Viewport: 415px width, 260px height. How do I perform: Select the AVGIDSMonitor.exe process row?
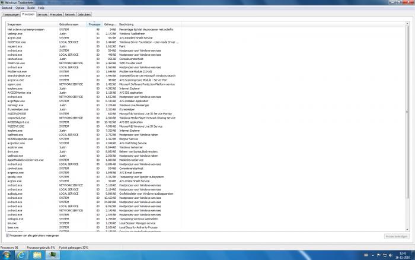coord(94,93)
